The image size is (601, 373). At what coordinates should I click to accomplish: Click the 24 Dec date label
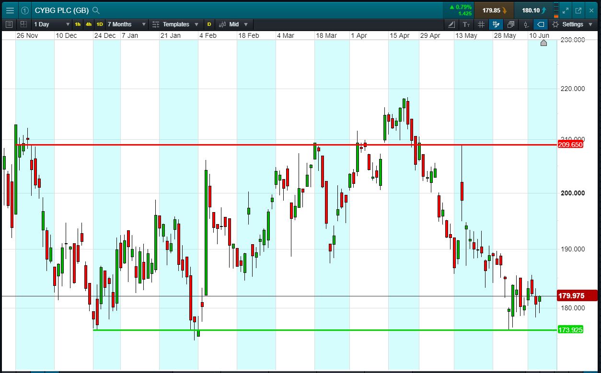[x=105, y=35]
